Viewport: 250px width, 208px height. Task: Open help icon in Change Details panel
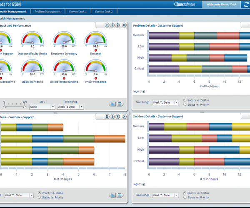pyautogui.click(x=117, y=116)
